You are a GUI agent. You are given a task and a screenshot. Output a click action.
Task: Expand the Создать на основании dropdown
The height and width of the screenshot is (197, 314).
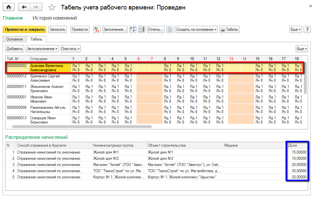196,29
